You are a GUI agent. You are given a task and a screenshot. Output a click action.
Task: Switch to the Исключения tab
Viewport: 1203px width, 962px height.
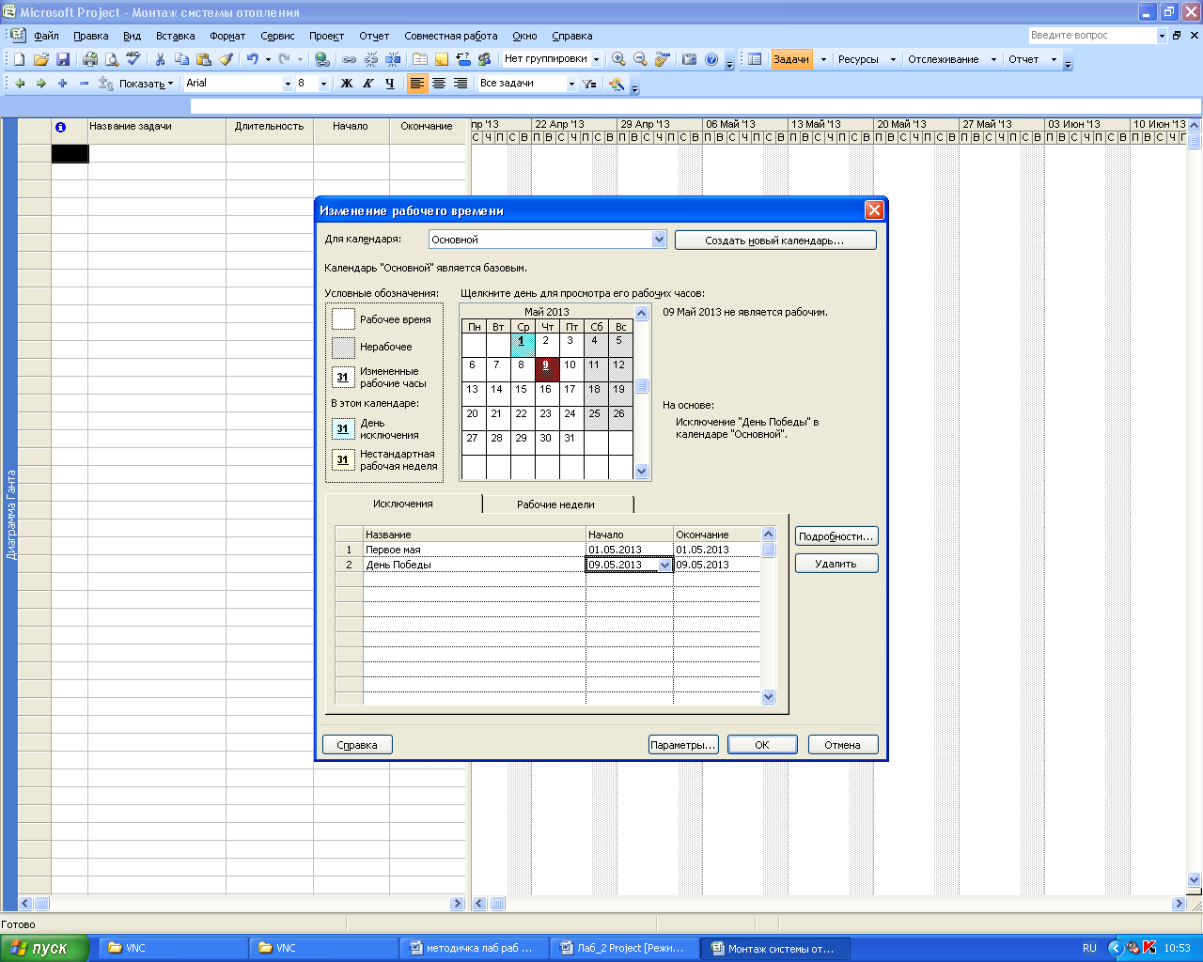coord(403,504)
